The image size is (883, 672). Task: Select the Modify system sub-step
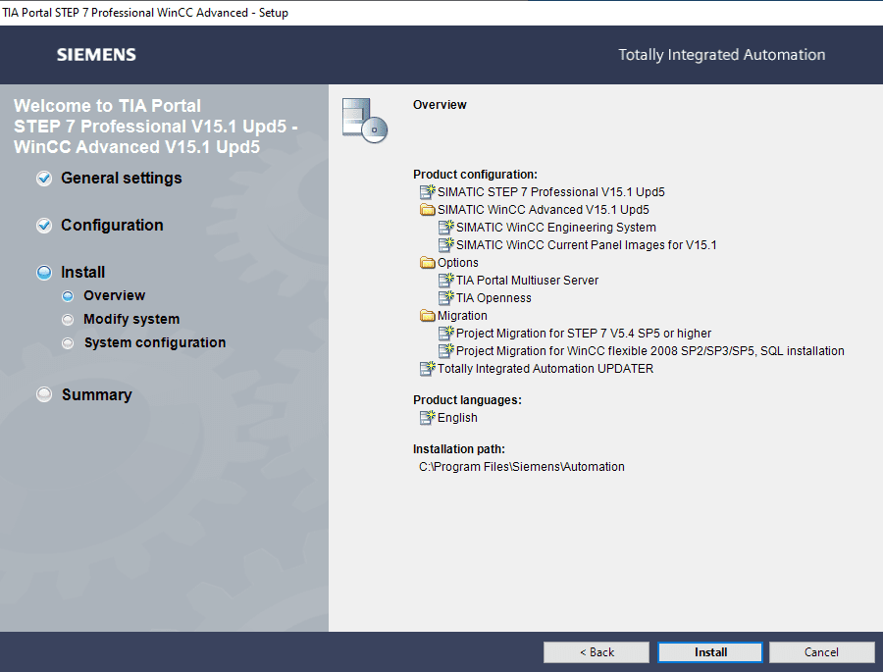click(131, 319)
